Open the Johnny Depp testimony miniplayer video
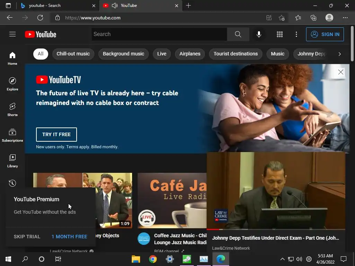Screen dimensions: 355x266 (x=276, y=190)
